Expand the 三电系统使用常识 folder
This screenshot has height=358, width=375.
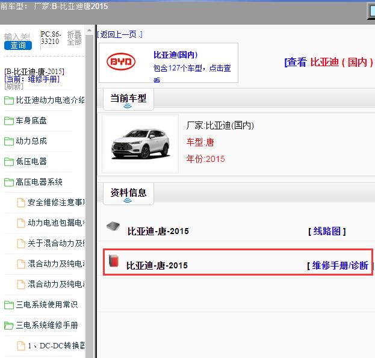click(47, 304)
